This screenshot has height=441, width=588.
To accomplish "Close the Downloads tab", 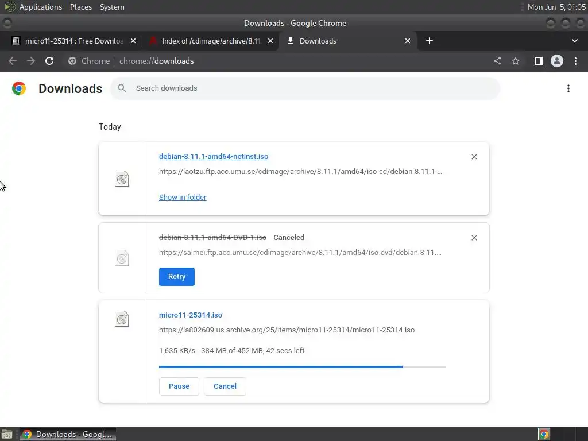I will (x=408, y=41).
